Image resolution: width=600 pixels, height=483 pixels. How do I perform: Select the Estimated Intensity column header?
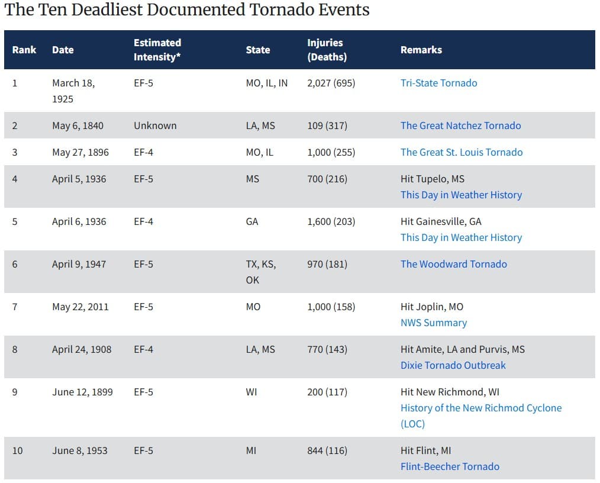click(x=157, y=50)
